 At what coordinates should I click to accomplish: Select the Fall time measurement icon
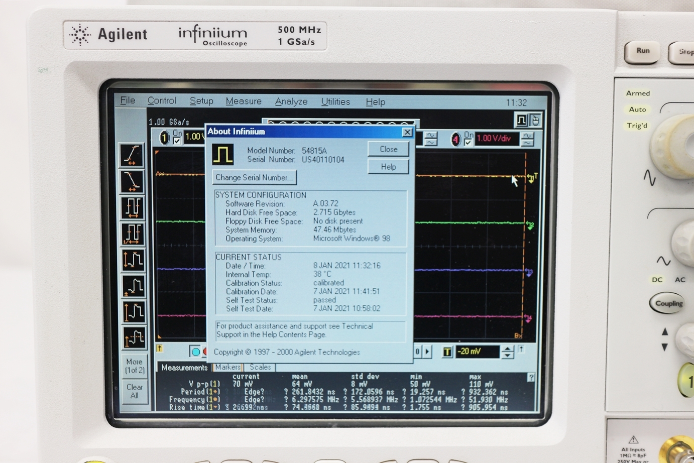132,181
